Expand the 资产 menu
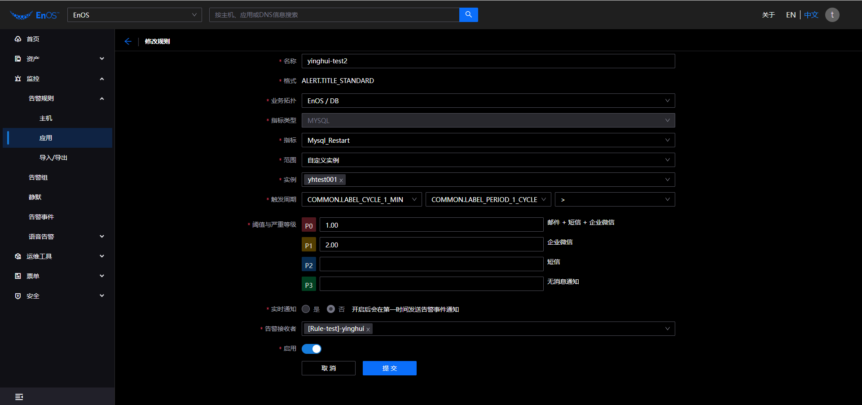The image size is (862, 405). (102, 59)
